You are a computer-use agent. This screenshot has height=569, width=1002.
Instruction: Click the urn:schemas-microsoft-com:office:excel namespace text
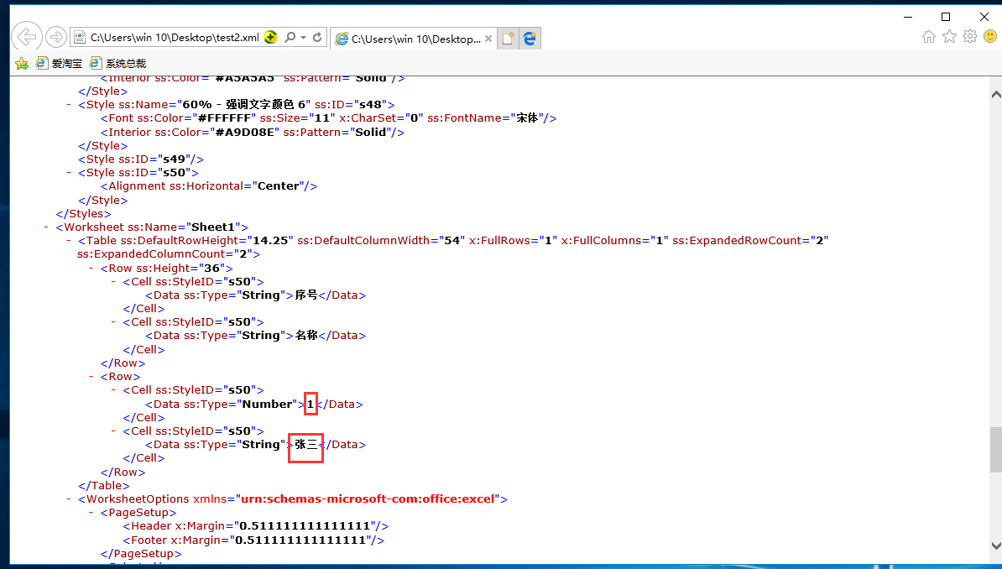click(x=368, y=499)
